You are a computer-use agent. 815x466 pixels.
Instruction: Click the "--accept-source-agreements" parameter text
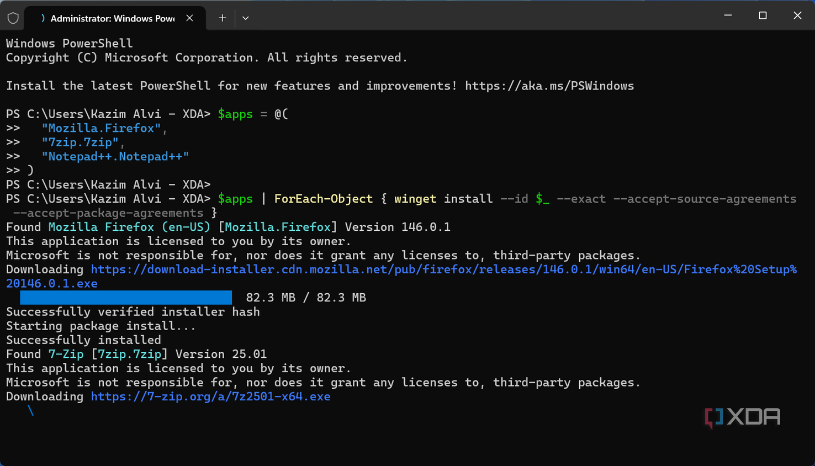(x=705, y=199)
